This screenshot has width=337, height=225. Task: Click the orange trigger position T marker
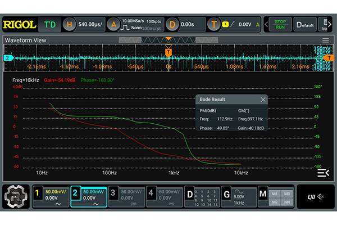click(x=168, y=52)
